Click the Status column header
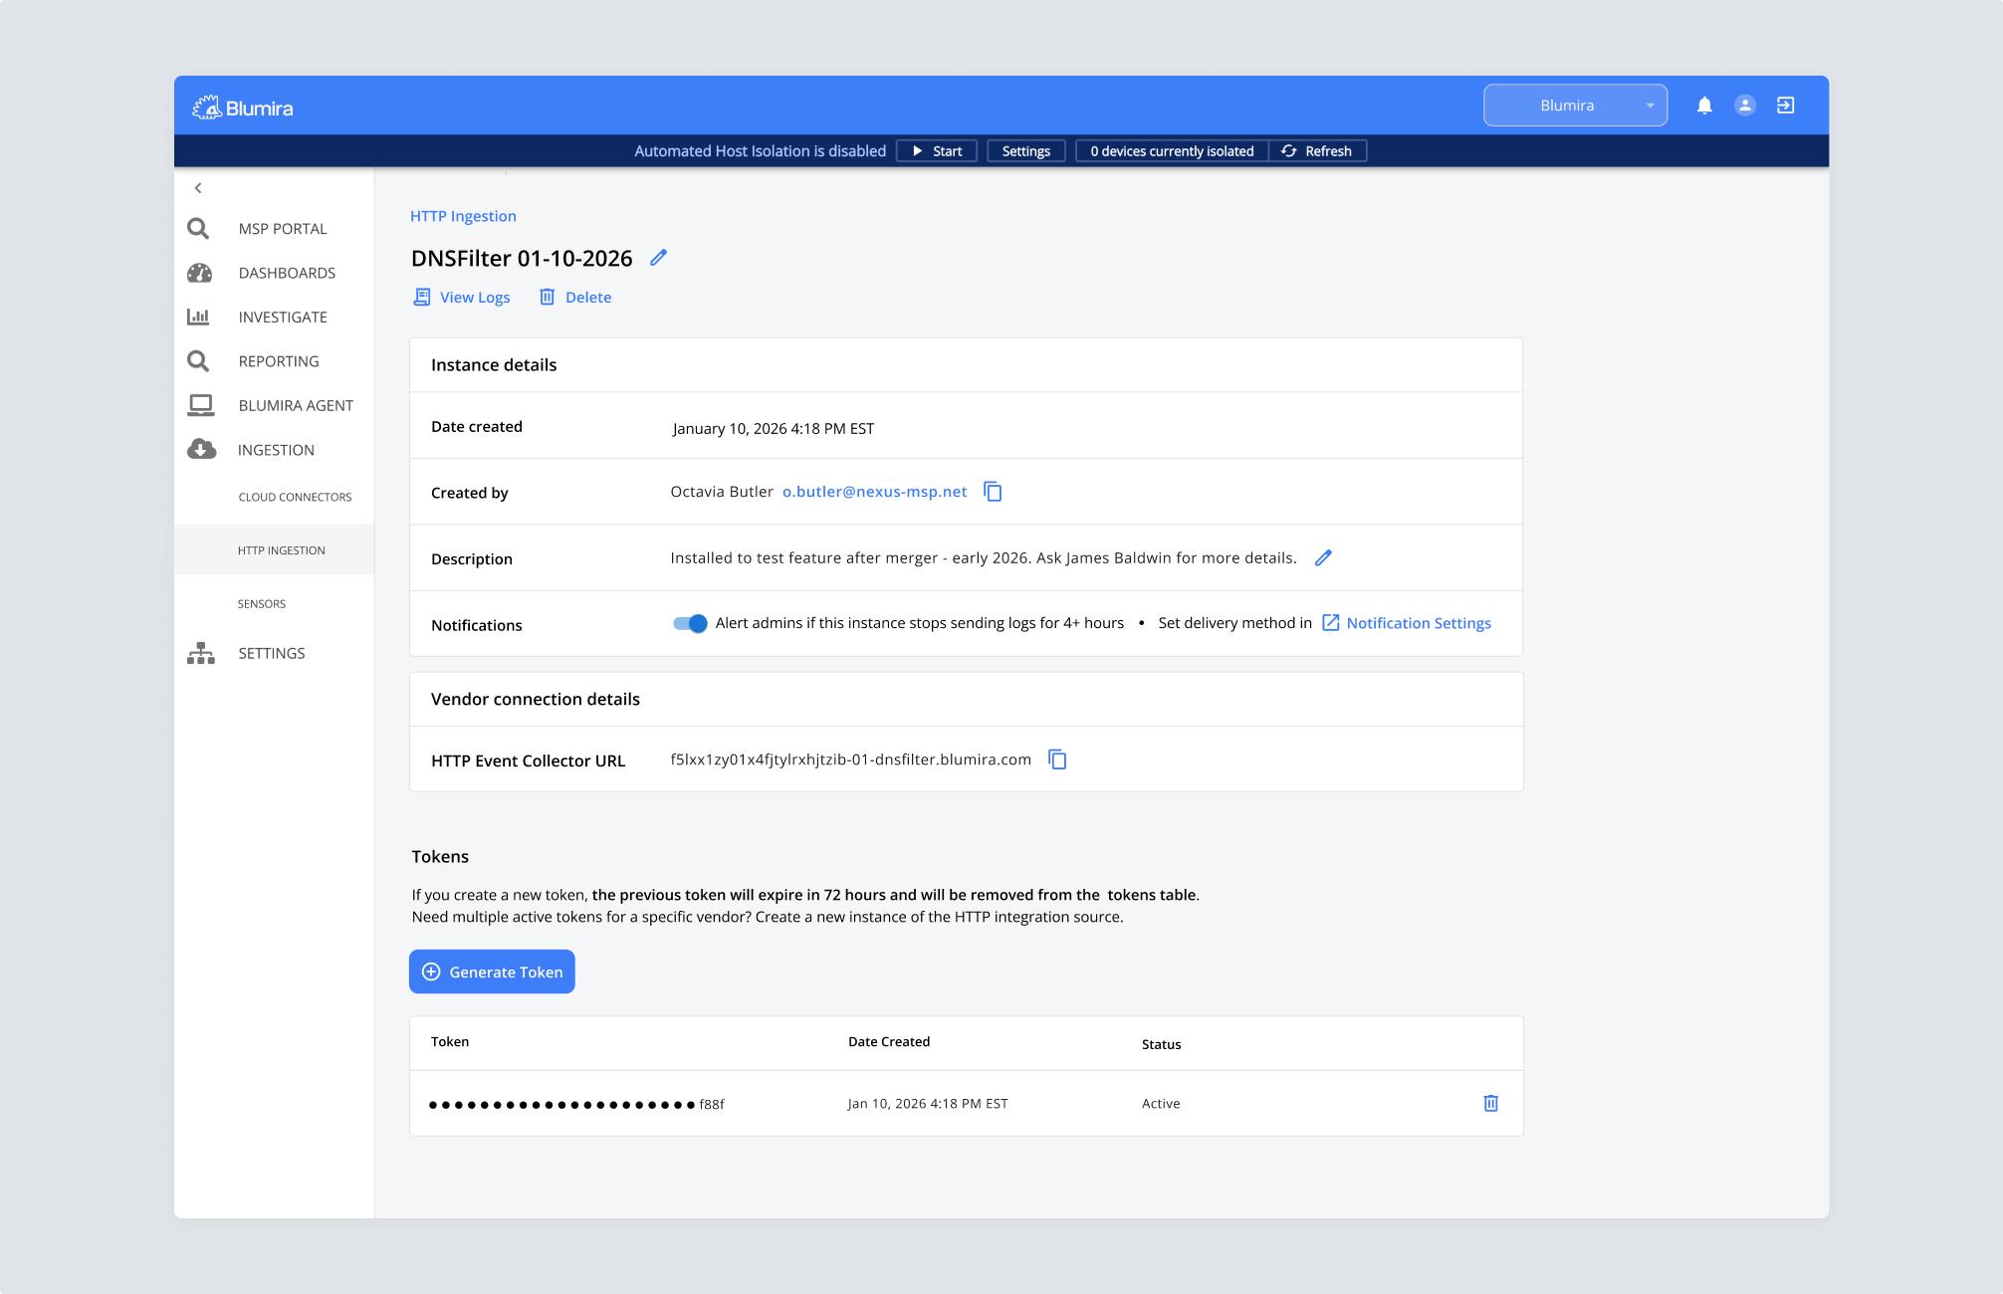2003x1294 pixels. pos(1162,1044)
